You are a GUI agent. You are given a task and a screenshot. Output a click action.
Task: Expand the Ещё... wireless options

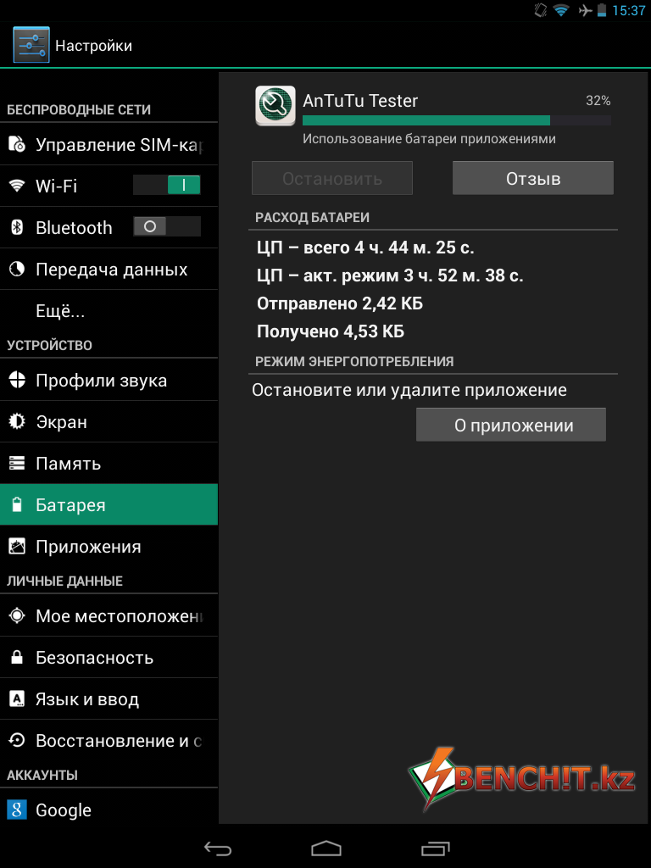click(x=108, y=310)
